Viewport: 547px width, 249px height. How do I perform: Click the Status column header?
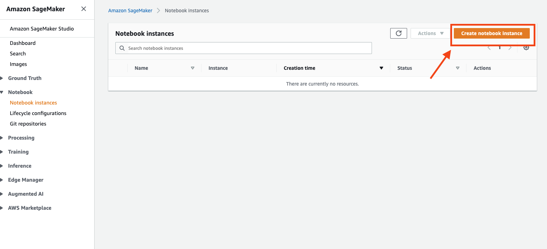(405, 68)
